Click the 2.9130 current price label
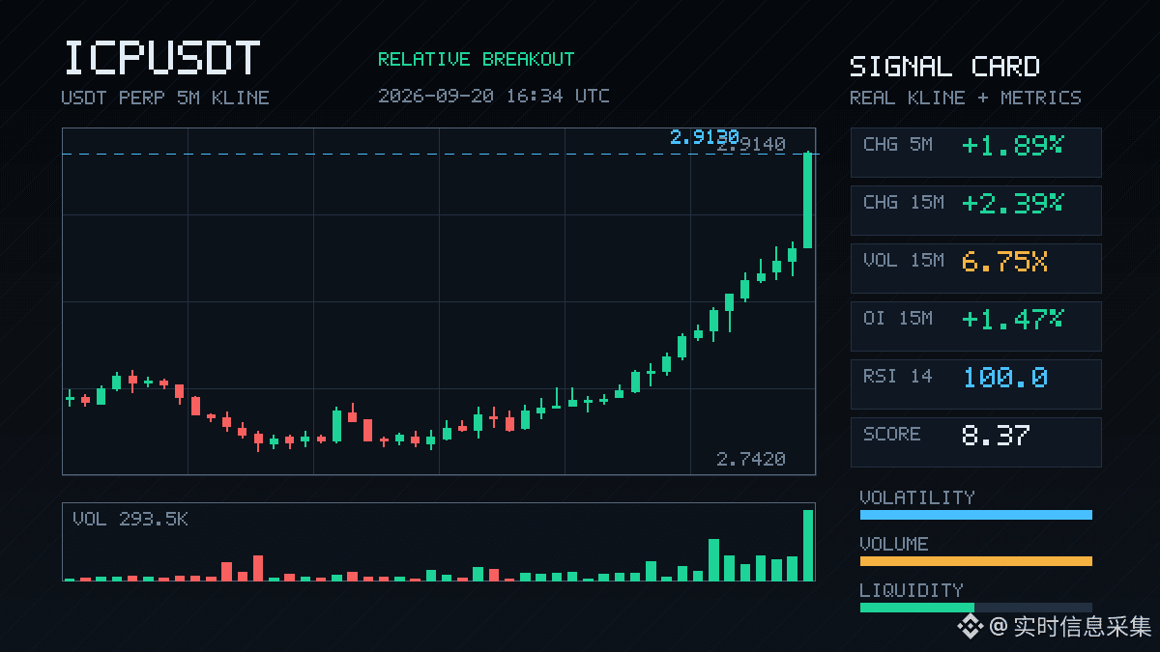Viewport: 1160px width, 652px height. tap(704, 137)
